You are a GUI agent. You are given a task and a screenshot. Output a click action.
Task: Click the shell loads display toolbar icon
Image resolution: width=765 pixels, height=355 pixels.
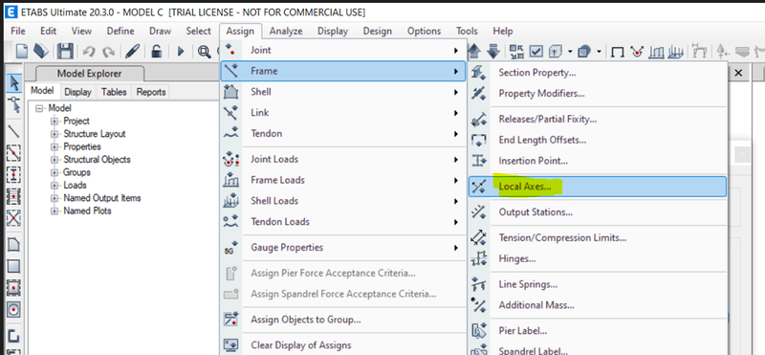(677, 51)
